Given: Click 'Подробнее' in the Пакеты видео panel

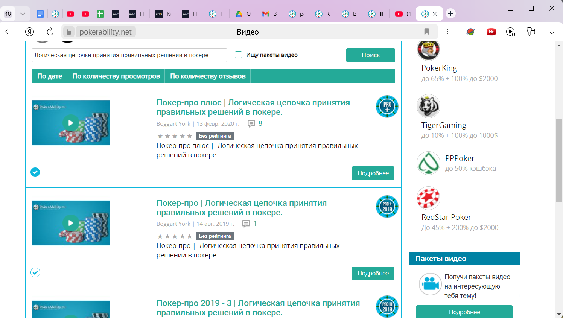Looking at the screenshot, I should (x=464, y=312).
